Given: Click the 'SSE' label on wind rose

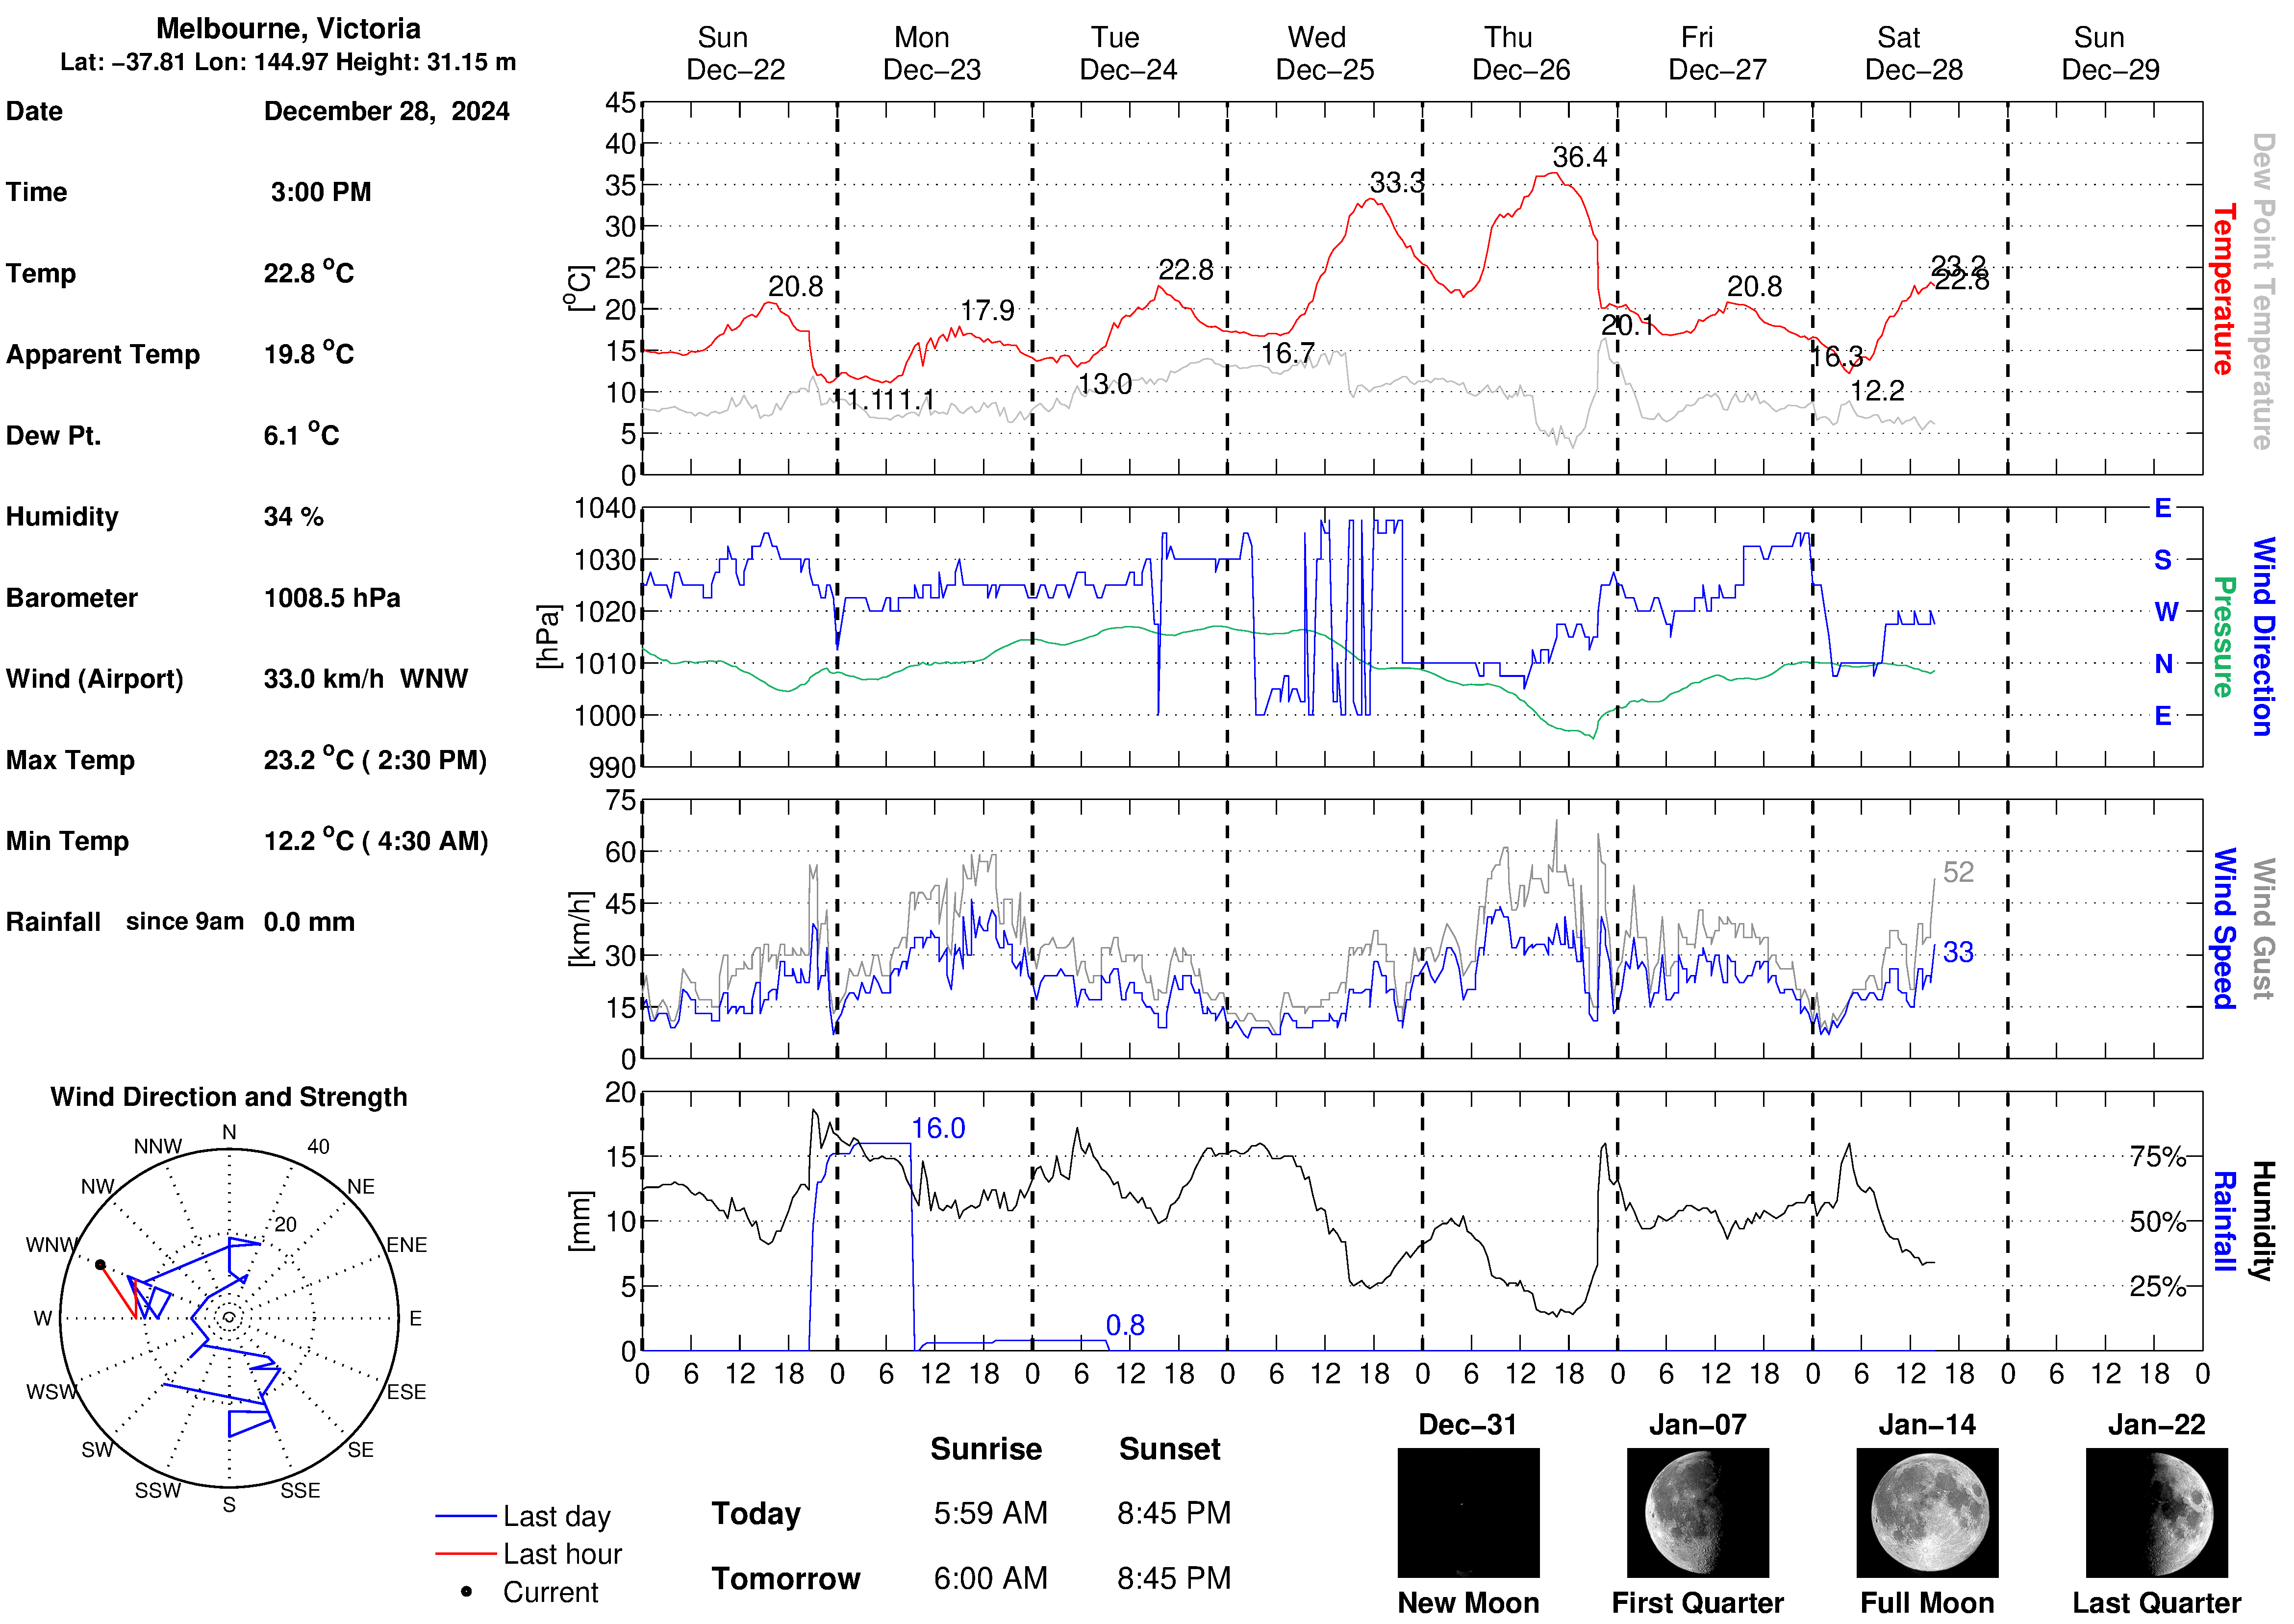Looking at the screenshot, I should coord(300,1490).
